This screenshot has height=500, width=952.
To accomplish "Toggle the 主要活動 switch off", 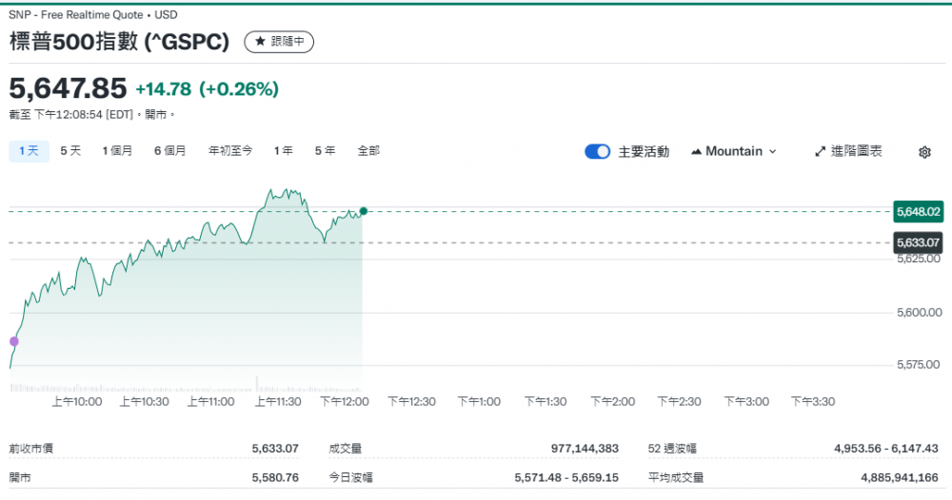I will tap(597, 151).
